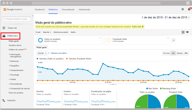Image resolution: width=192 pixels, height=110 pixels.
Task: Click the Aquisição arrows icon
Action: tap(4, 101)
